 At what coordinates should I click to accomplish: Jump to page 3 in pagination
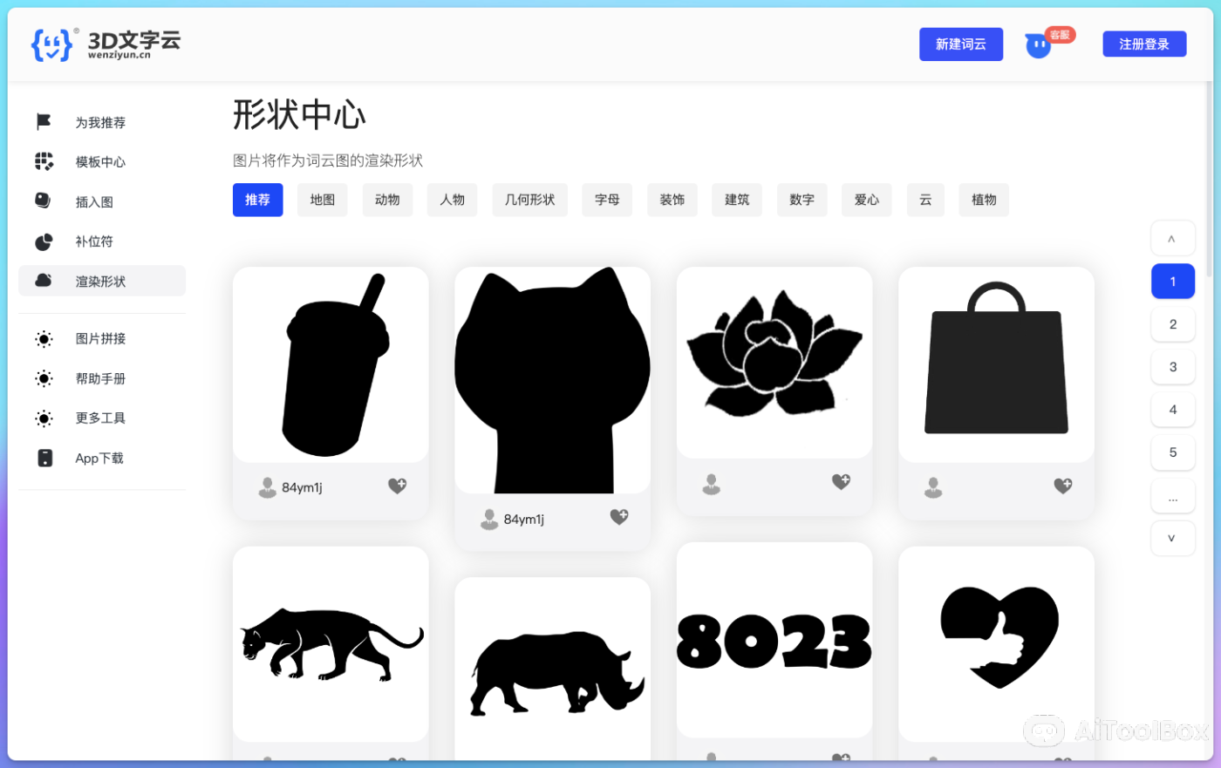click(1173, 367)
